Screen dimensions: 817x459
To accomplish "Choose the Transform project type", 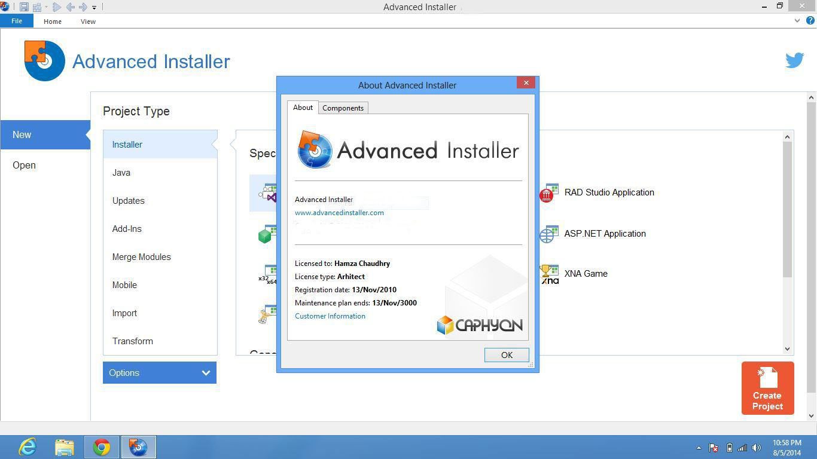I will pos(160,341).
